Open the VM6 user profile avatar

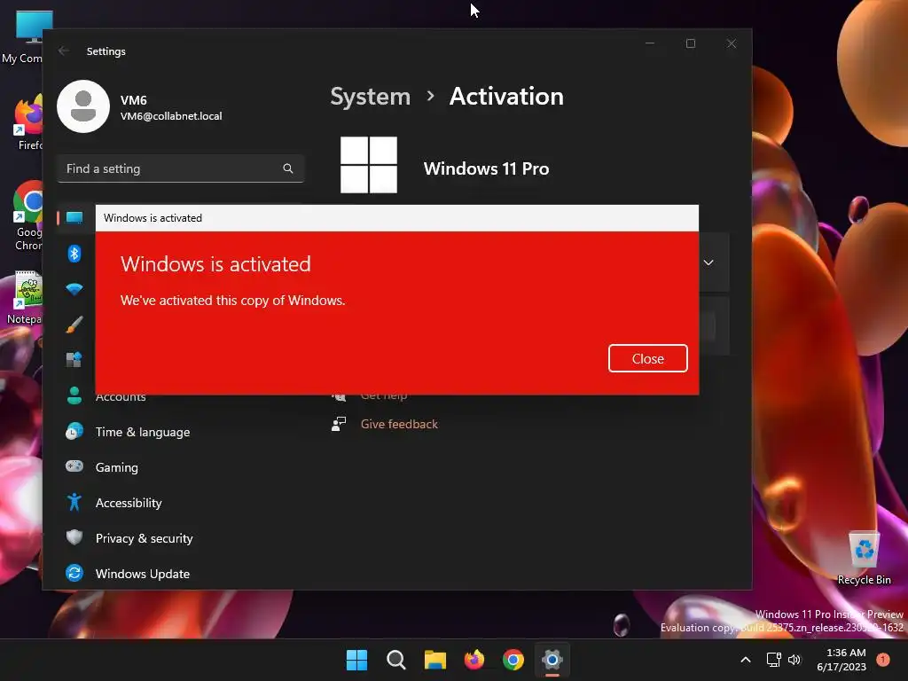83,106
